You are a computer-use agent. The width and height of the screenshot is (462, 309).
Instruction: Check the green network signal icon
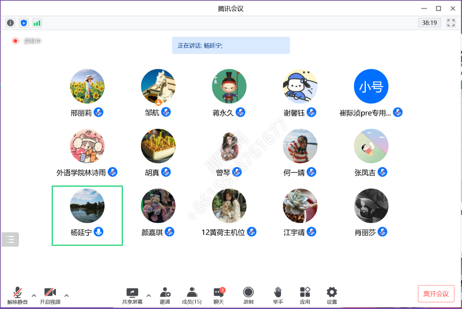coord(37,23)
